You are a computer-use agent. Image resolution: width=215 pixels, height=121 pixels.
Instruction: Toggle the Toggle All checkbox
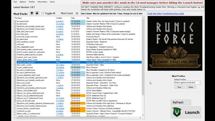tap(43, 13)
